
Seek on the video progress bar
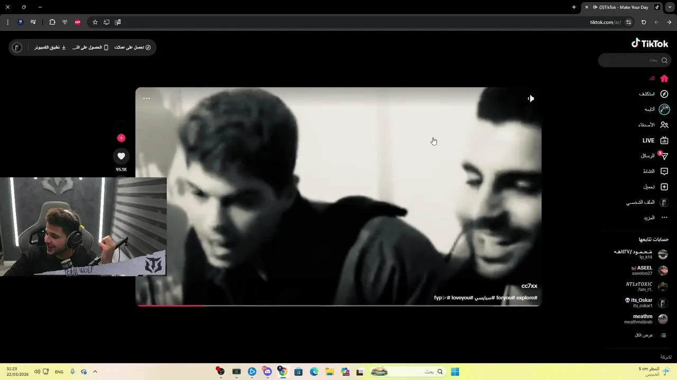pyautogui.click(x=338, y=305)
